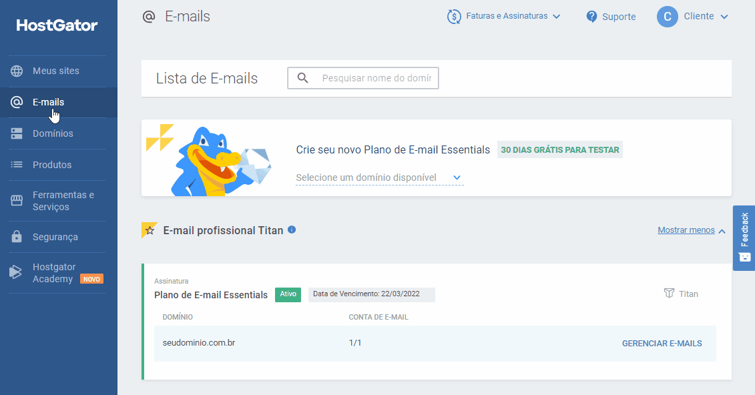Click the smiley icon on the Feedback tab

(744, 257)
